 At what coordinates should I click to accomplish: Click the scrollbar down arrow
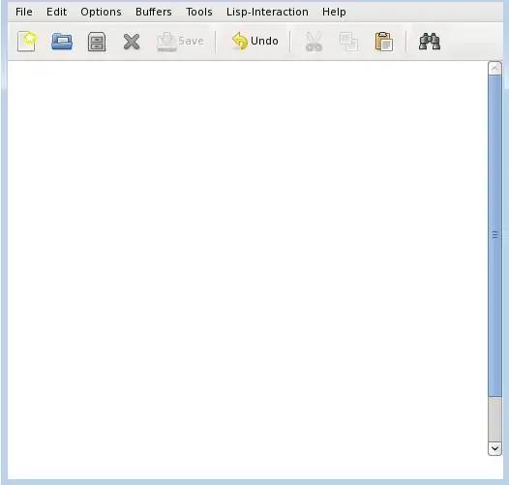tap(494, 448)
